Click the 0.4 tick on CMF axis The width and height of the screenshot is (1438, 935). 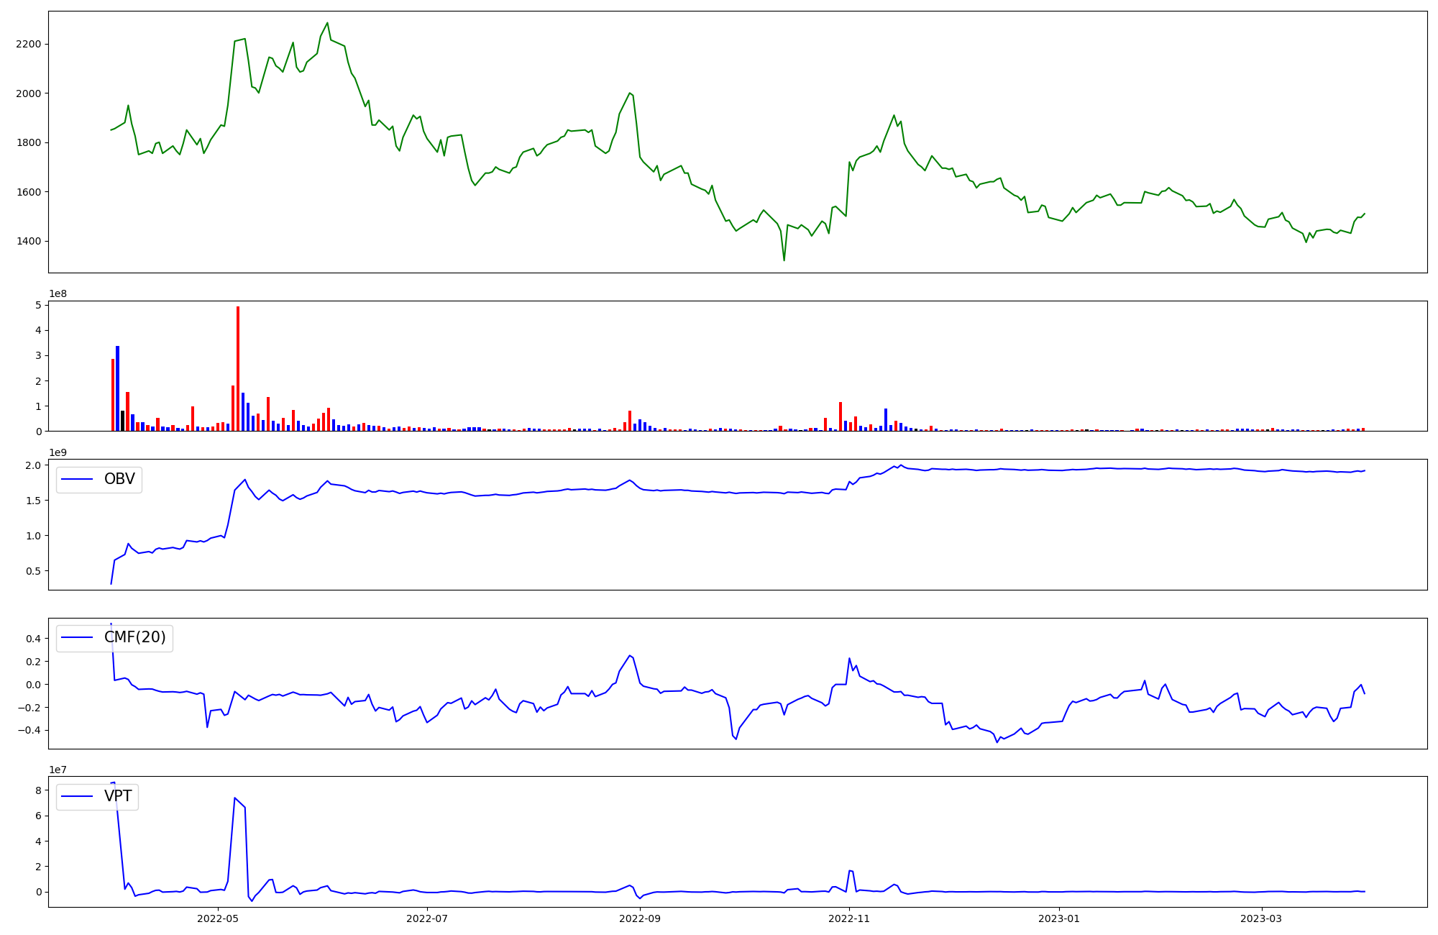(x=33, y=639)
